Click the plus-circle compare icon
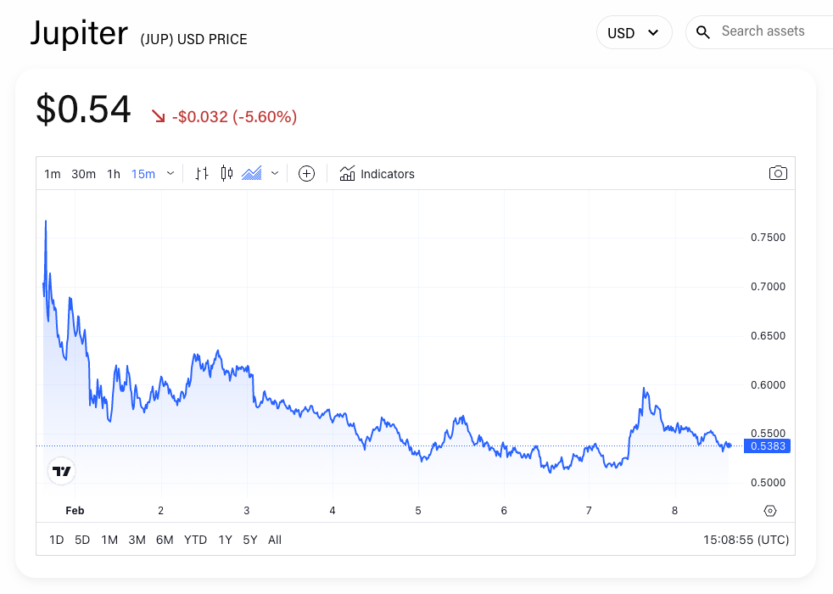Viewport: 833px width, 594px height. tap(306, 173)
